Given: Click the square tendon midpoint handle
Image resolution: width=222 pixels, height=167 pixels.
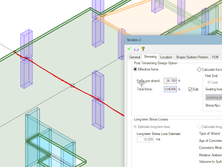Looking at the screenshot, I should coord(72,86).
